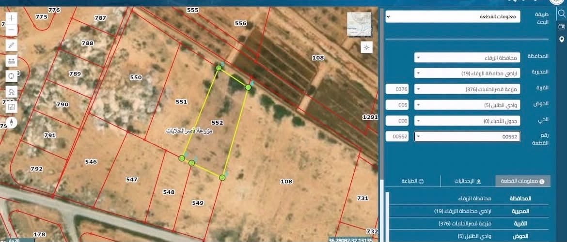Image resolution: width=567 pixels, height=242 pixels.
Task: Open the search panel magnifier icon
Action: [561, 13]
